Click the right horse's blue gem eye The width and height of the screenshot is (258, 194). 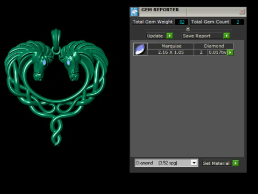68,63
